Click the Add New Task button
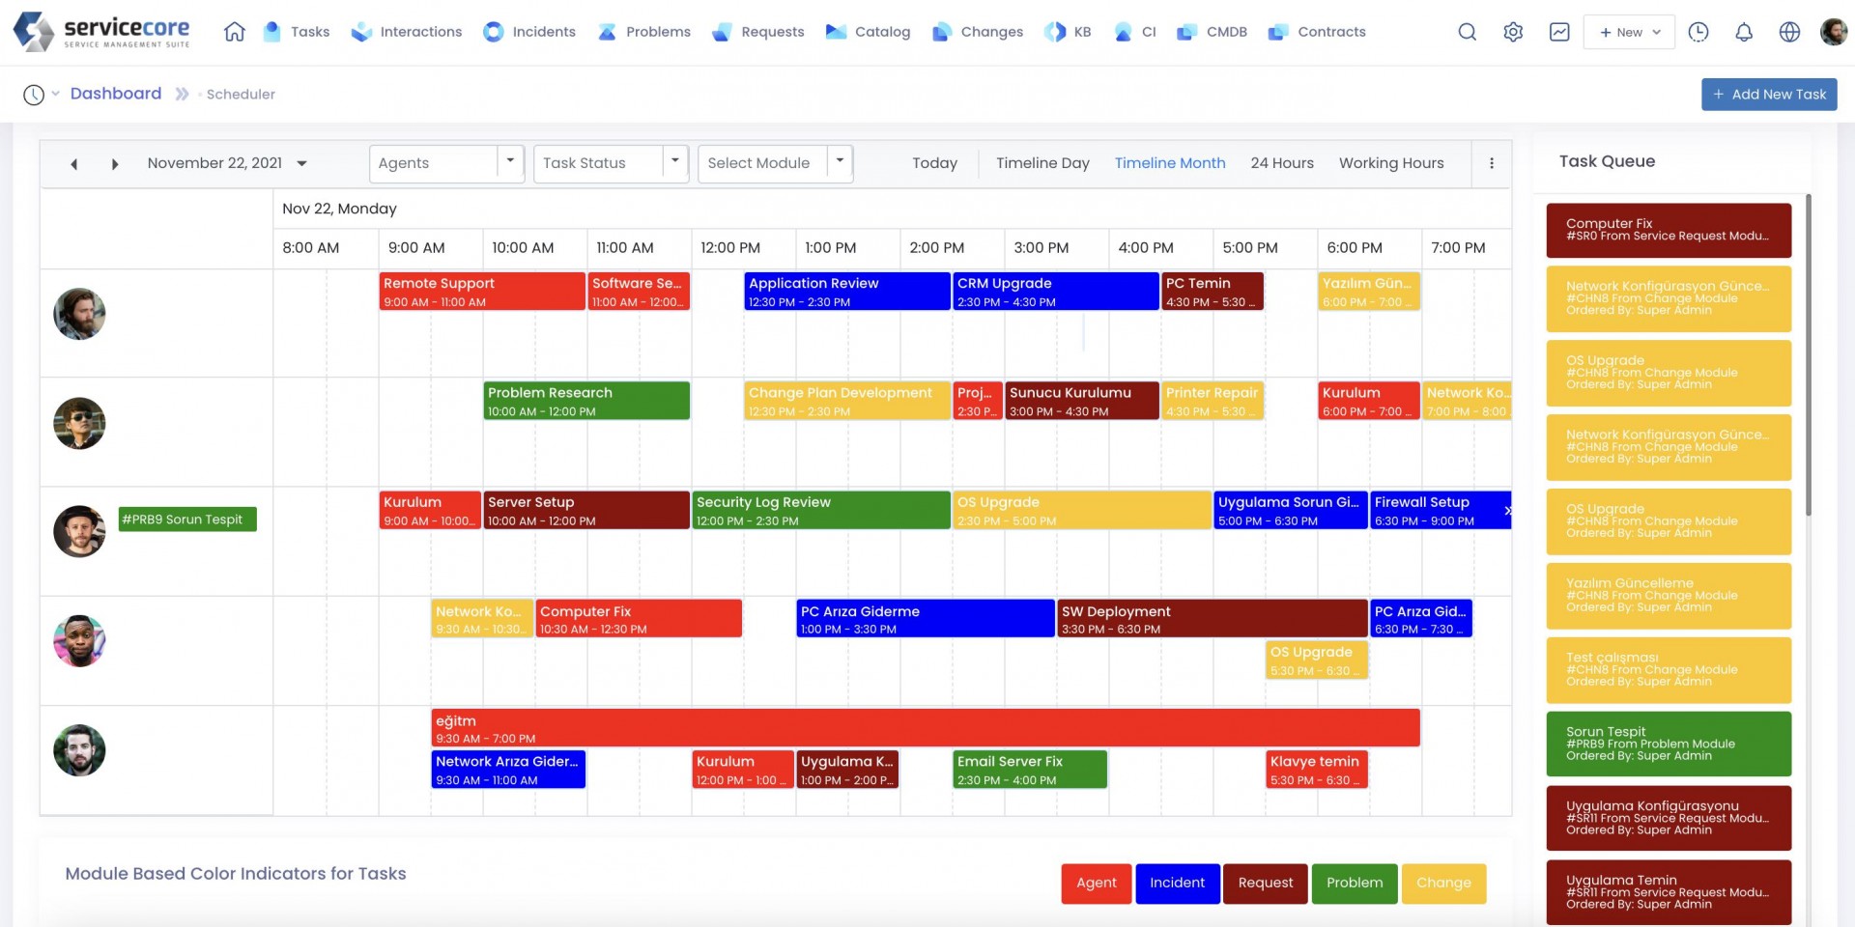This screenshot has width=1855, height=927. tap(1769, 94)
